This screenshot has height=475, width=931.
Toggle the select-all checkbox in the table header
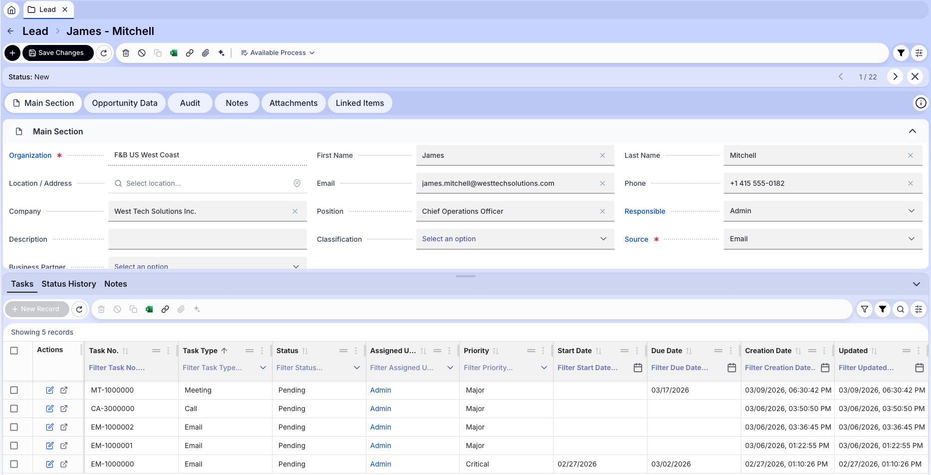pos(14,351)
